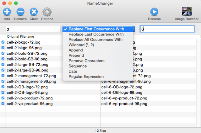Open the Image Browser icon
This screenshot has height=133, width=201.
(x=187, y=11)
